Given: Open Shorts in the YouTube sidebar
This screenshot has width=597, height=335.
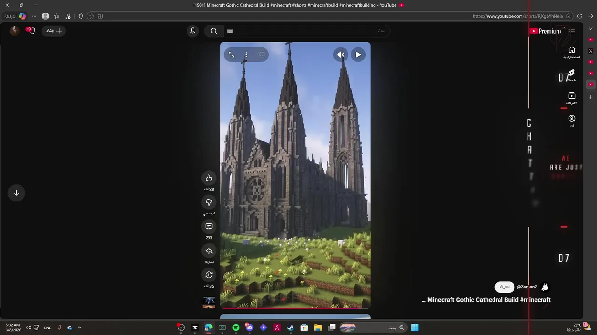Looking at the screenshot, I should pyautogui.click(x=572, y=76).
